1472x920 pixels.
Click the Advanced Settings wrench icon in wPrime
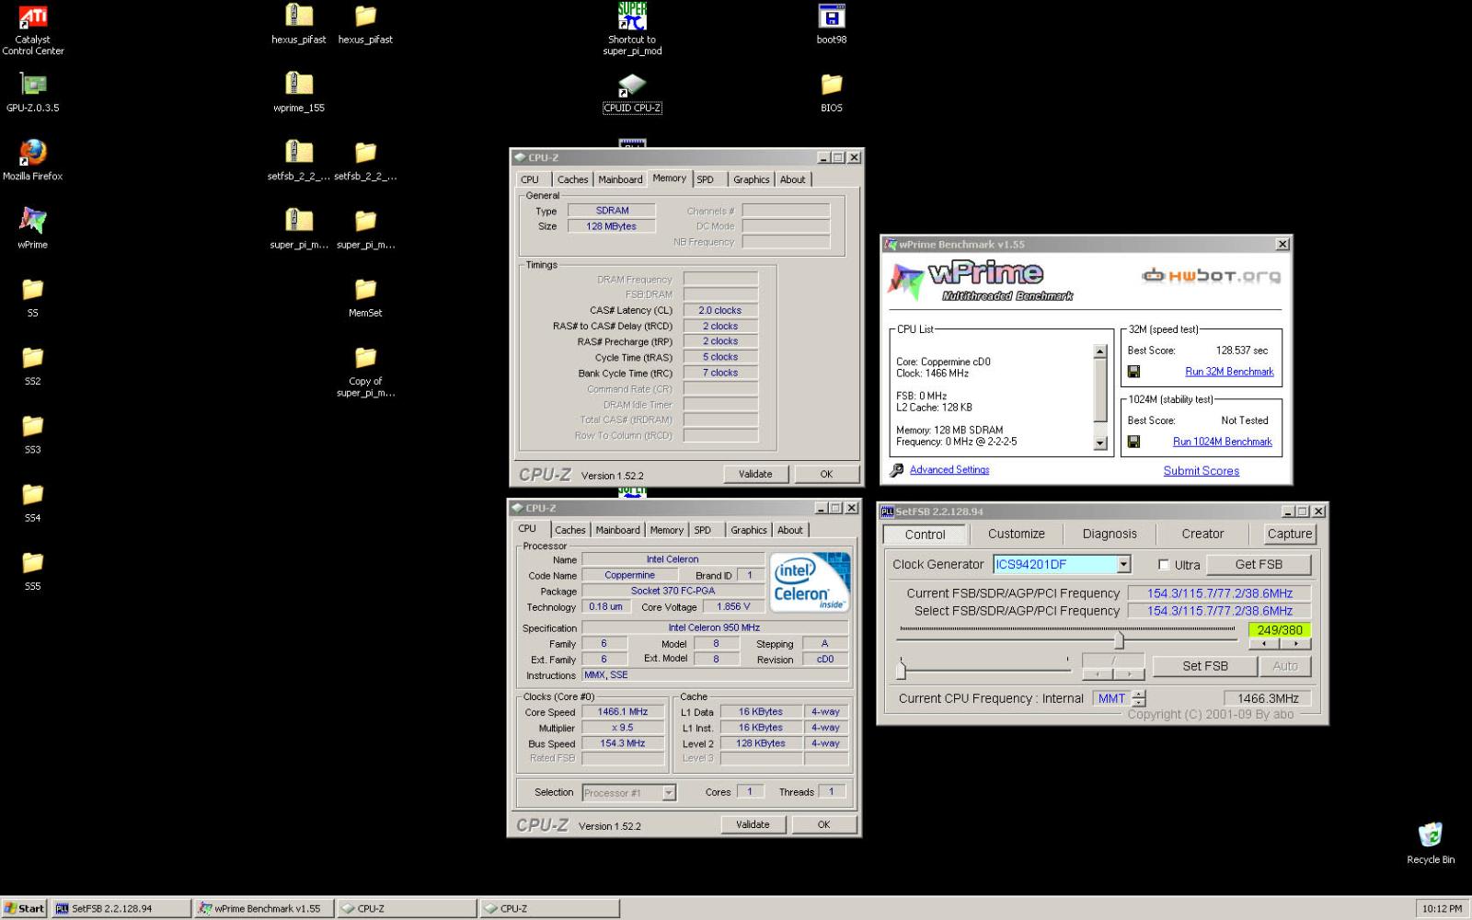pyautogui.click(x=897, y=470)
